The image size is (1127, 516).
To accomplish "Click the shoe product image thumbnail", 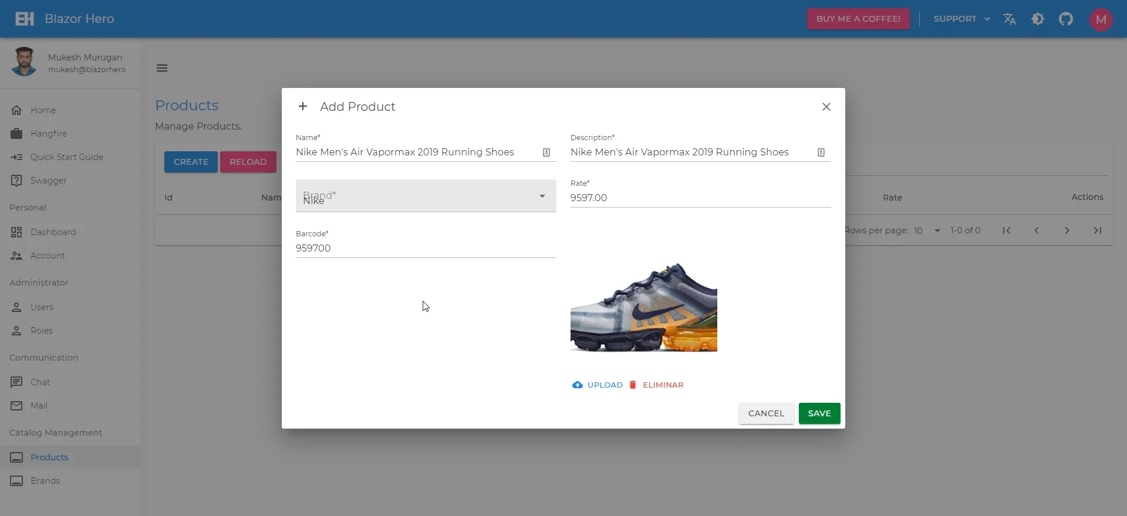I will [643, 307].
